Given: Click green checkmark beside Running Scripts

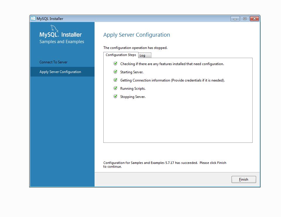Looking at the screenshot, I should point(115,88).
